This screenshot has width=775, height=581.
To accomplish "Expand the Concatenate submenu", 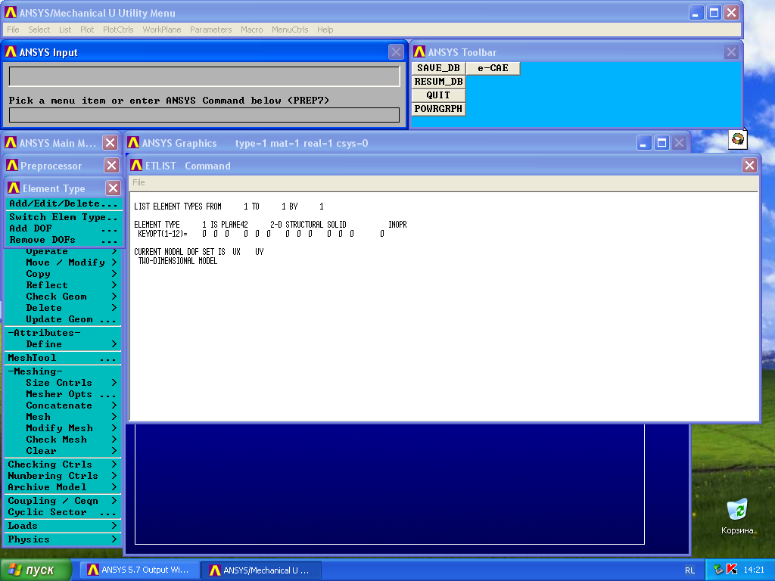I will tap(64, 405).
